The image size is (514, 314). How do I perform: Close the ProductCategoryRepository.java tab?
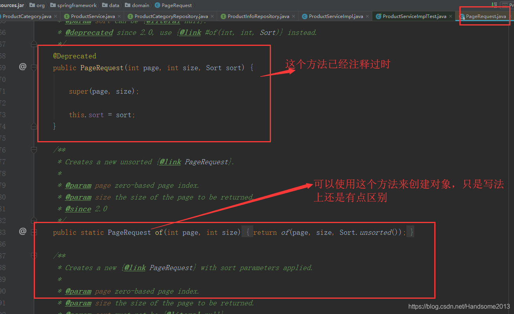212,16
